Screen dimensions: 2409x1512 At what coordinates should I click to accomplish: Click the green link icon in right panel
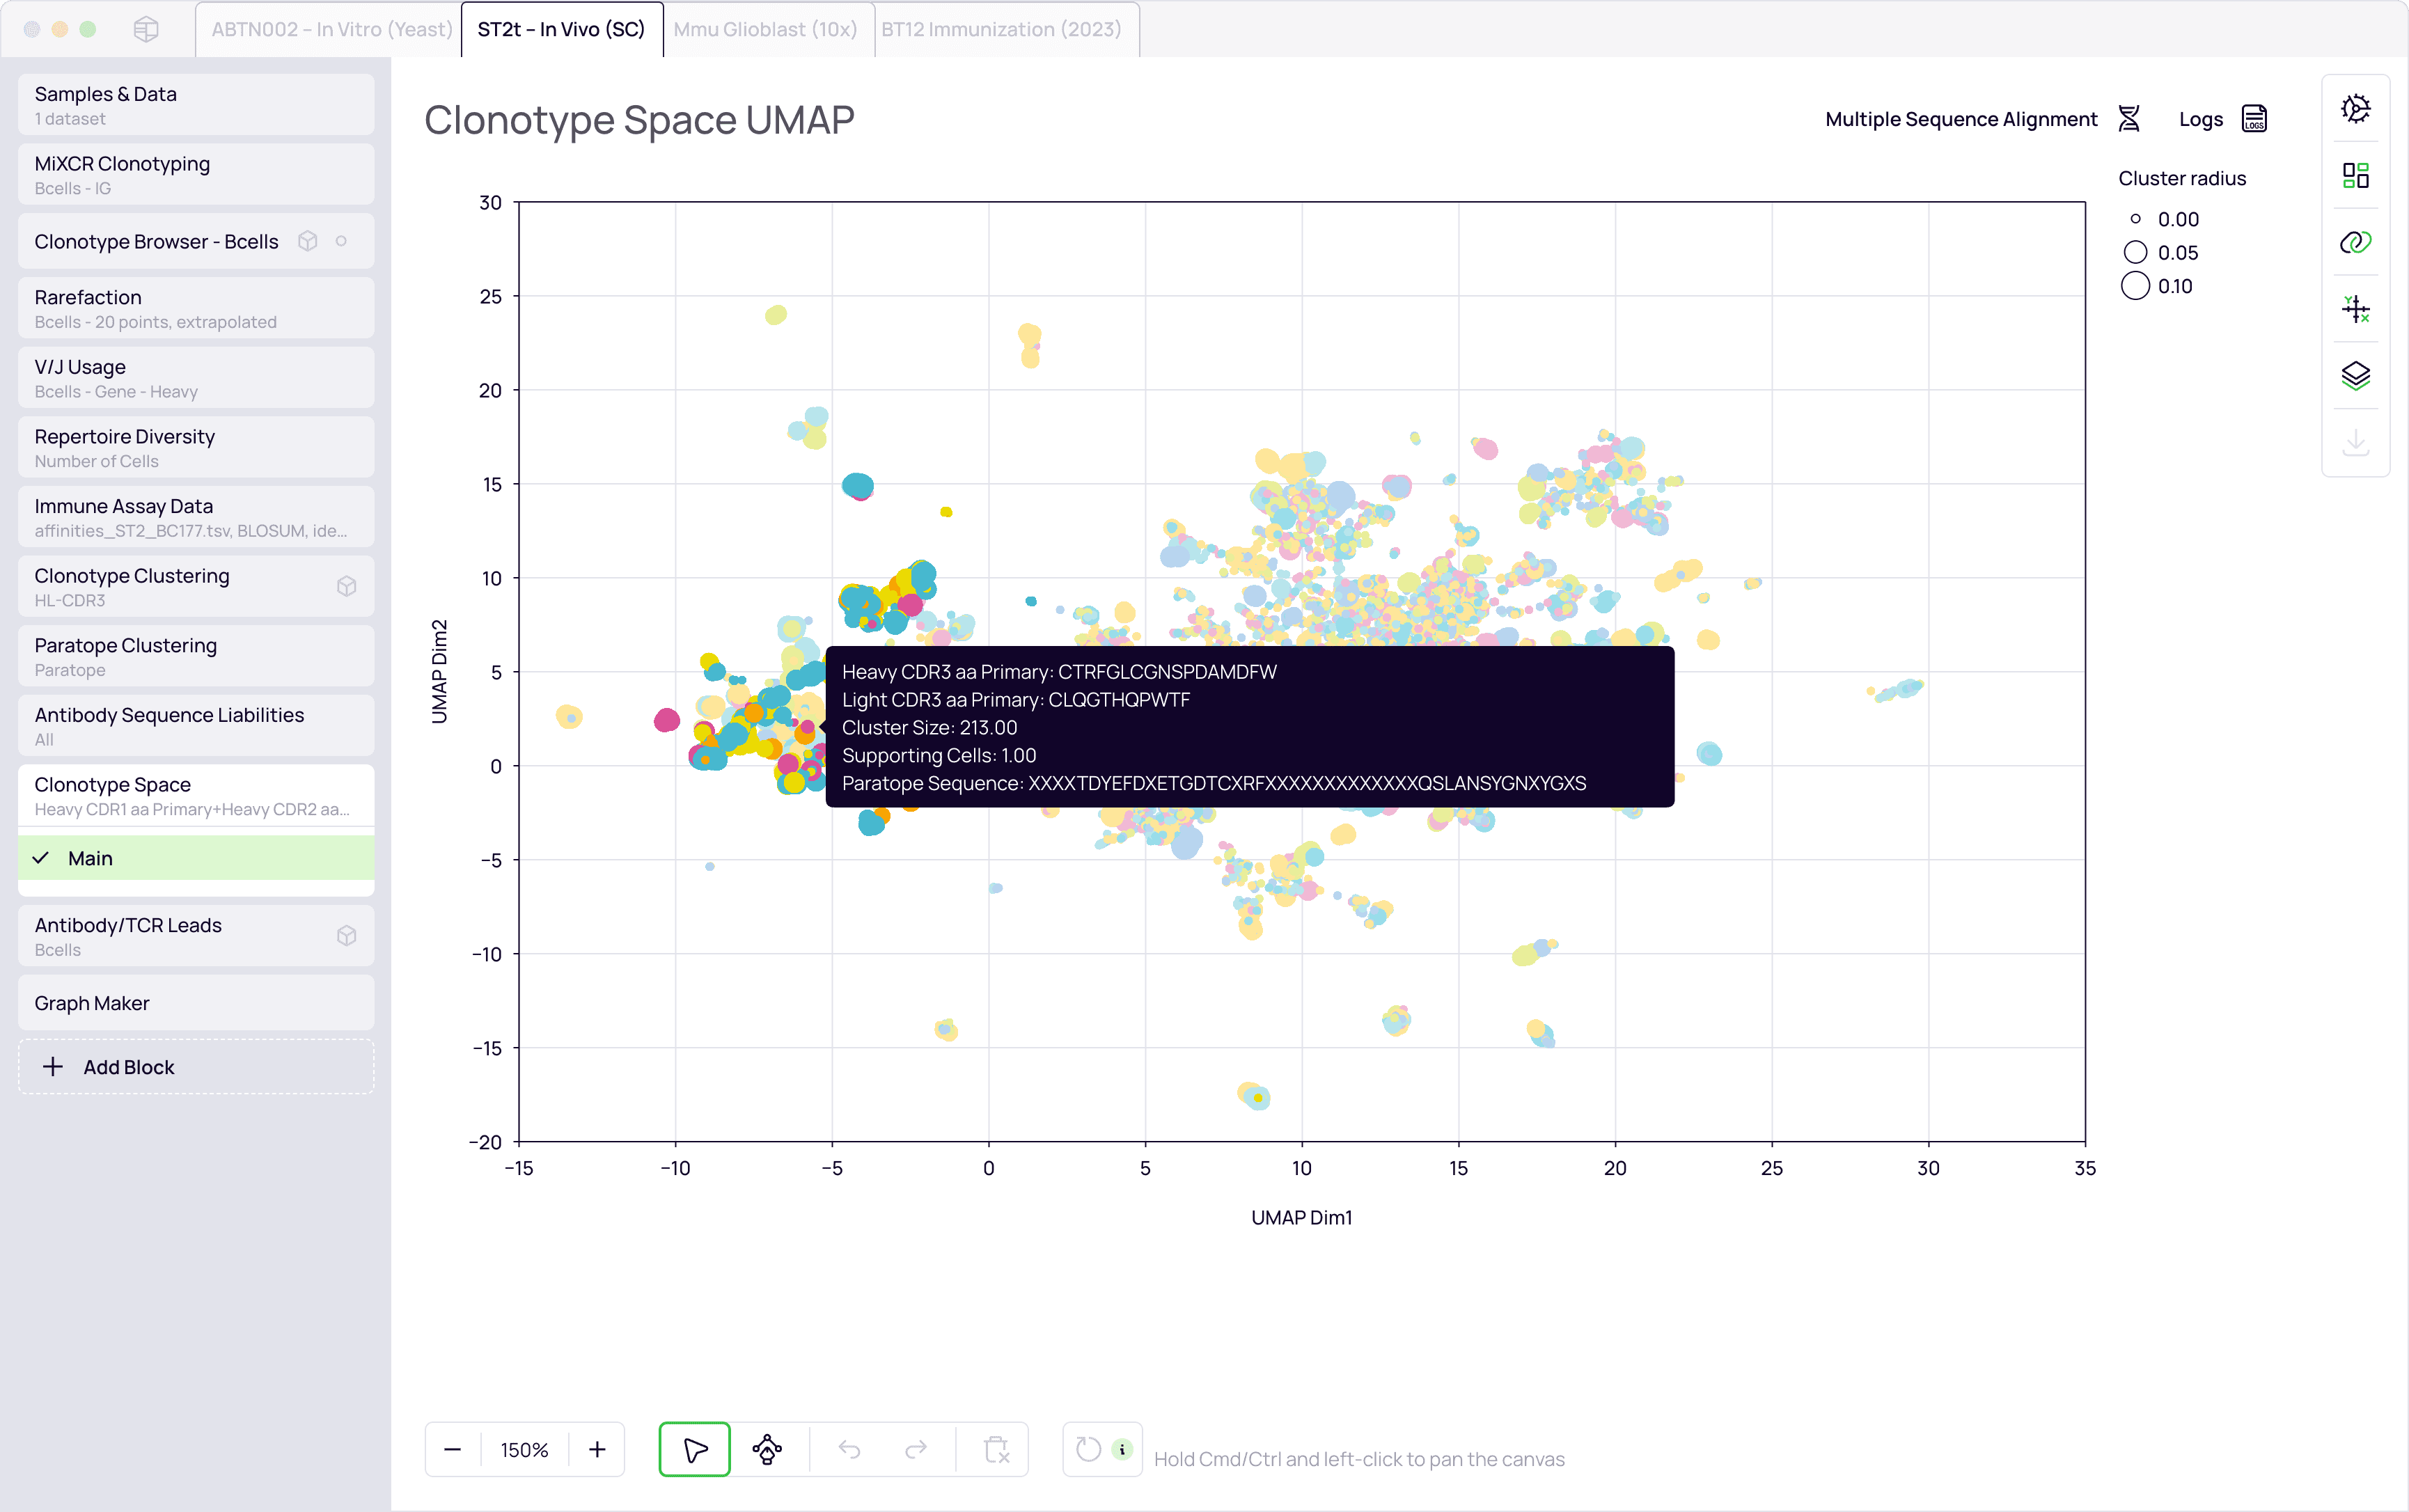(2355, 242)
